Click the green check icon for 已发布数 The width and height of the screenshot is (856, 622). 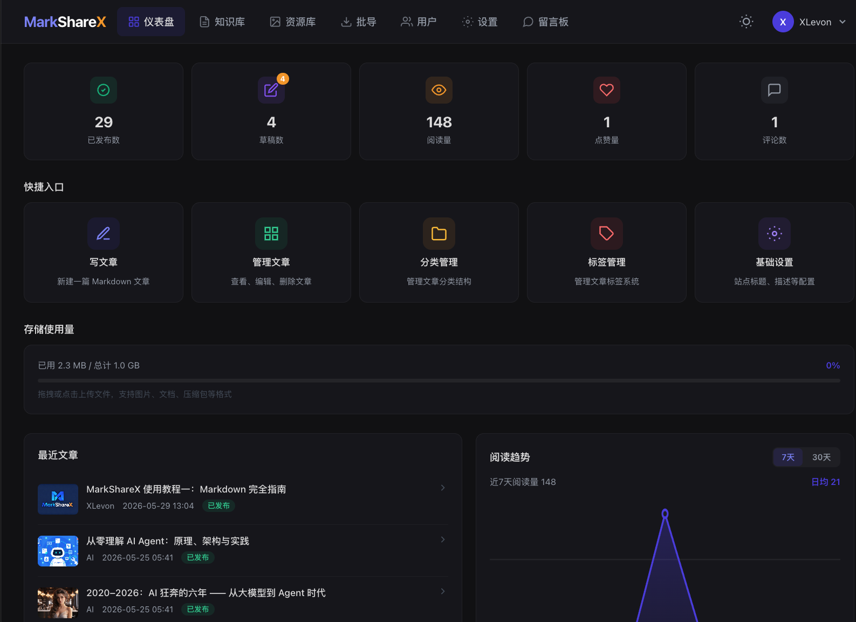click(104, 90)
